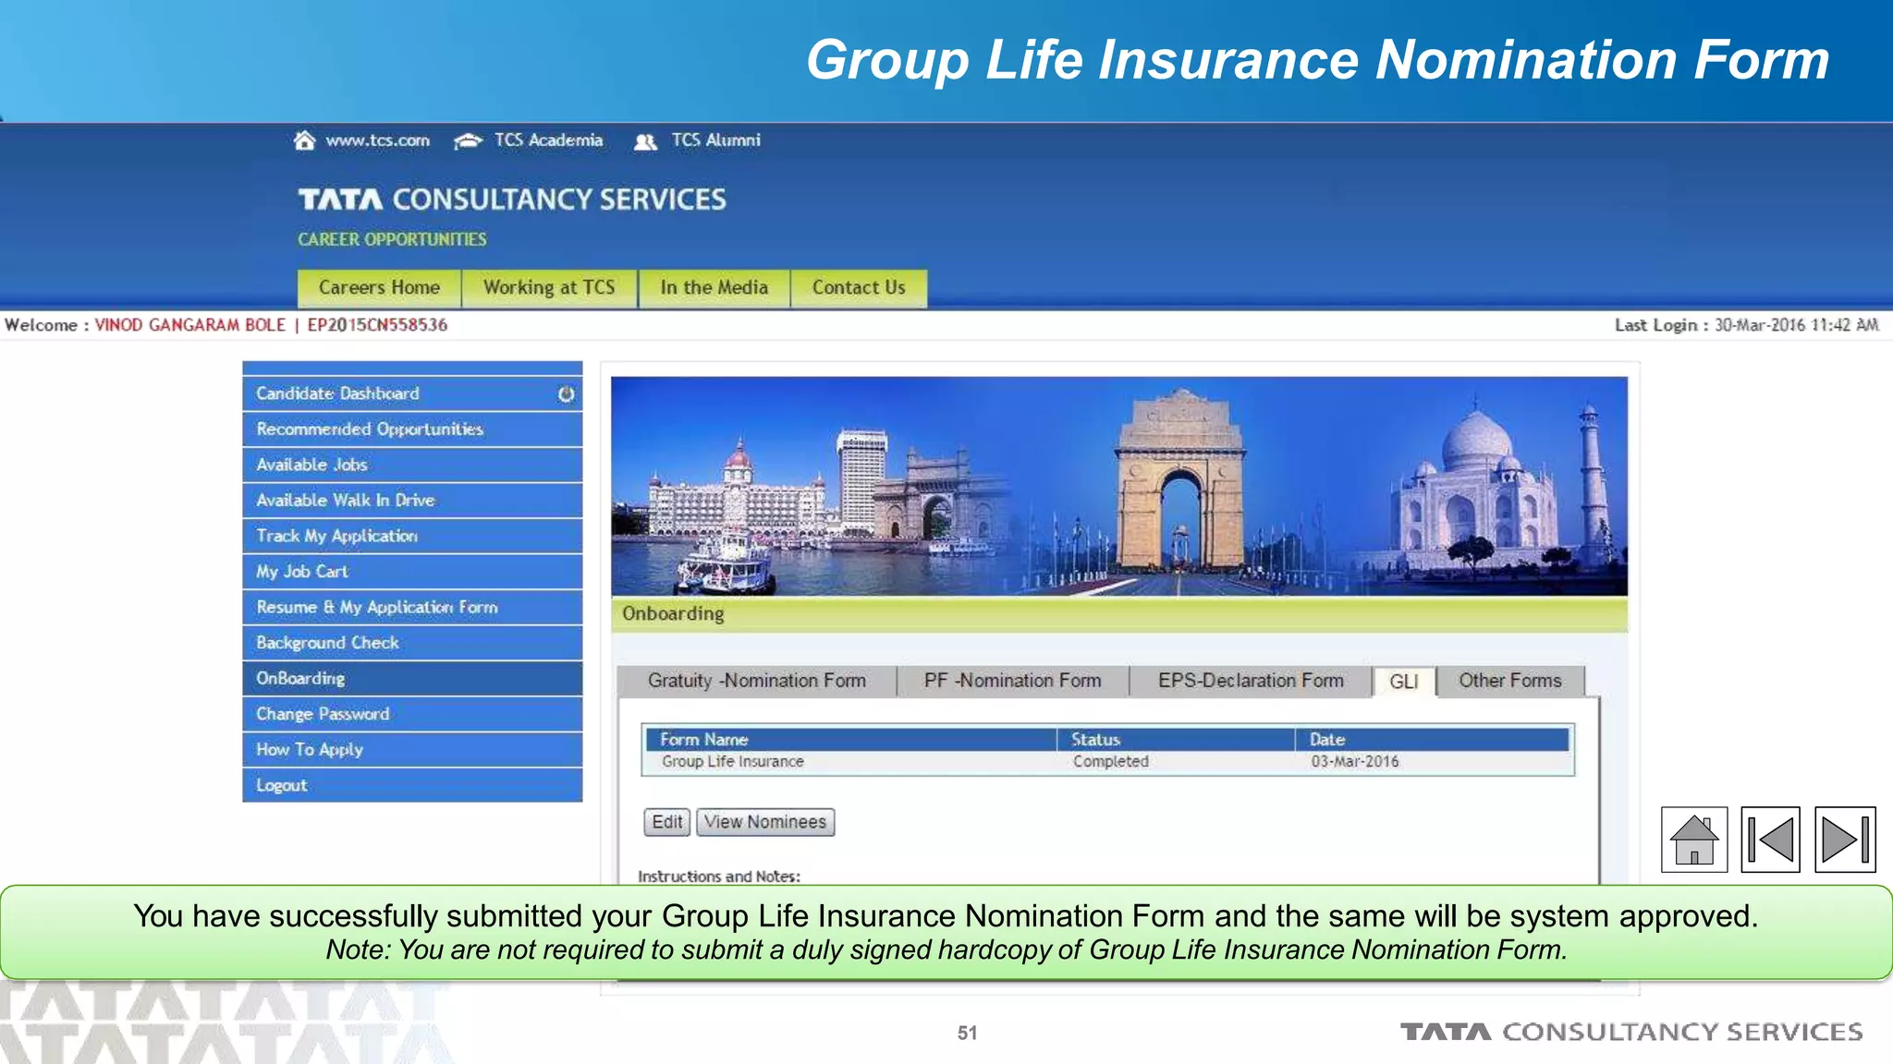Open the GLI tab
1893x1064 pixels.
pyautogui.click(x=1403, y=682)
